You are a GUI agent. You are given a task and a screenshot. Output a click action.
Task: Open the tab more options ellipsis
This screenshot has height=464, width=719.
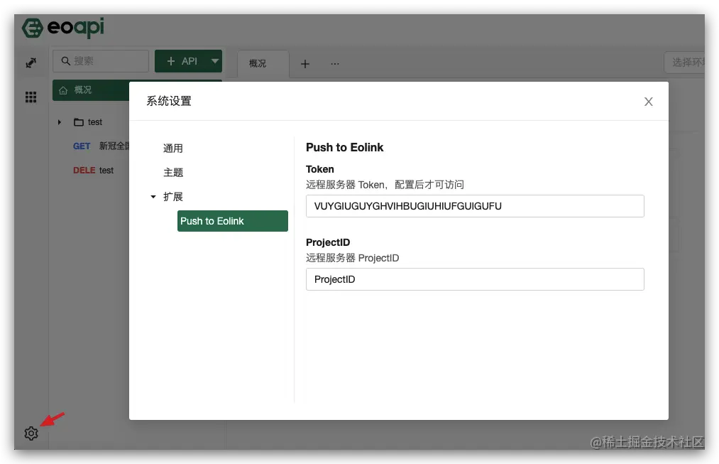click(x=335, y=64)
